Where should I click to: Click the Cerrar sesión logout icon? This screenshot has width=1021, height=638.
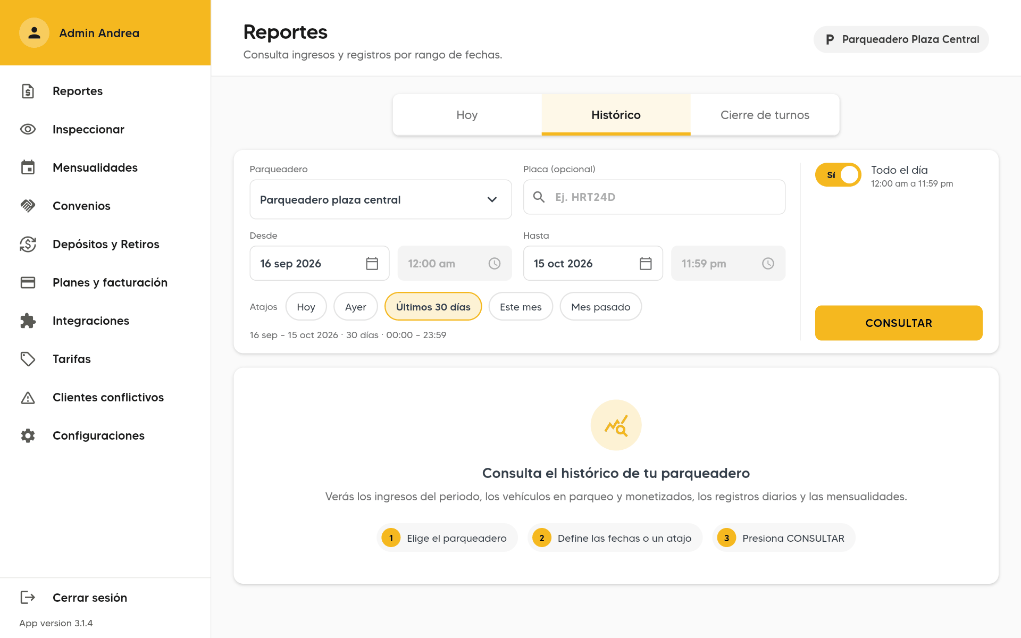pyautogui.click(x=28, y=597)
